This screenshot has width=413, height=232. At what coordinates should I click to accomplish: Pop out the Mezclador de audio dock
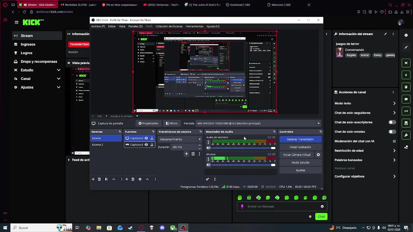[274, 132]
